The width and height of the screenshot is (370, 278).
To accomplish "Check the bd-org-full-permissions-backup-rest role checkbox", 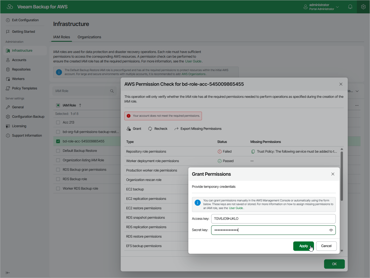I will [x=58, y=132].
